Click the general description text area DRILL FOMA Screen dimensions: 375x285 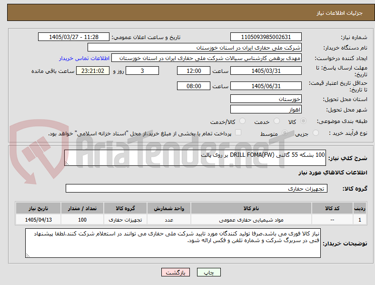(x=195, y=158)
